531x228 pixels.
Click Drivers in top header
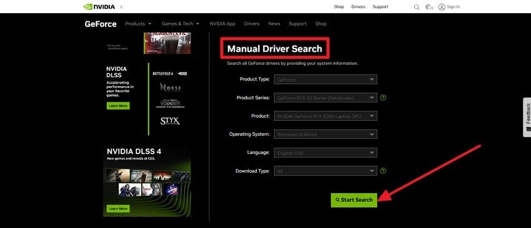[x=359, y=7]
